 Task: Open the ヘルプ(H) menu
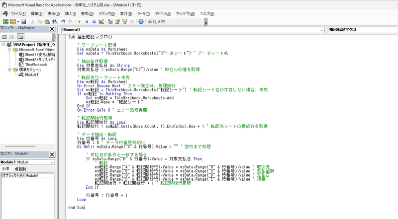pos(207,14)
